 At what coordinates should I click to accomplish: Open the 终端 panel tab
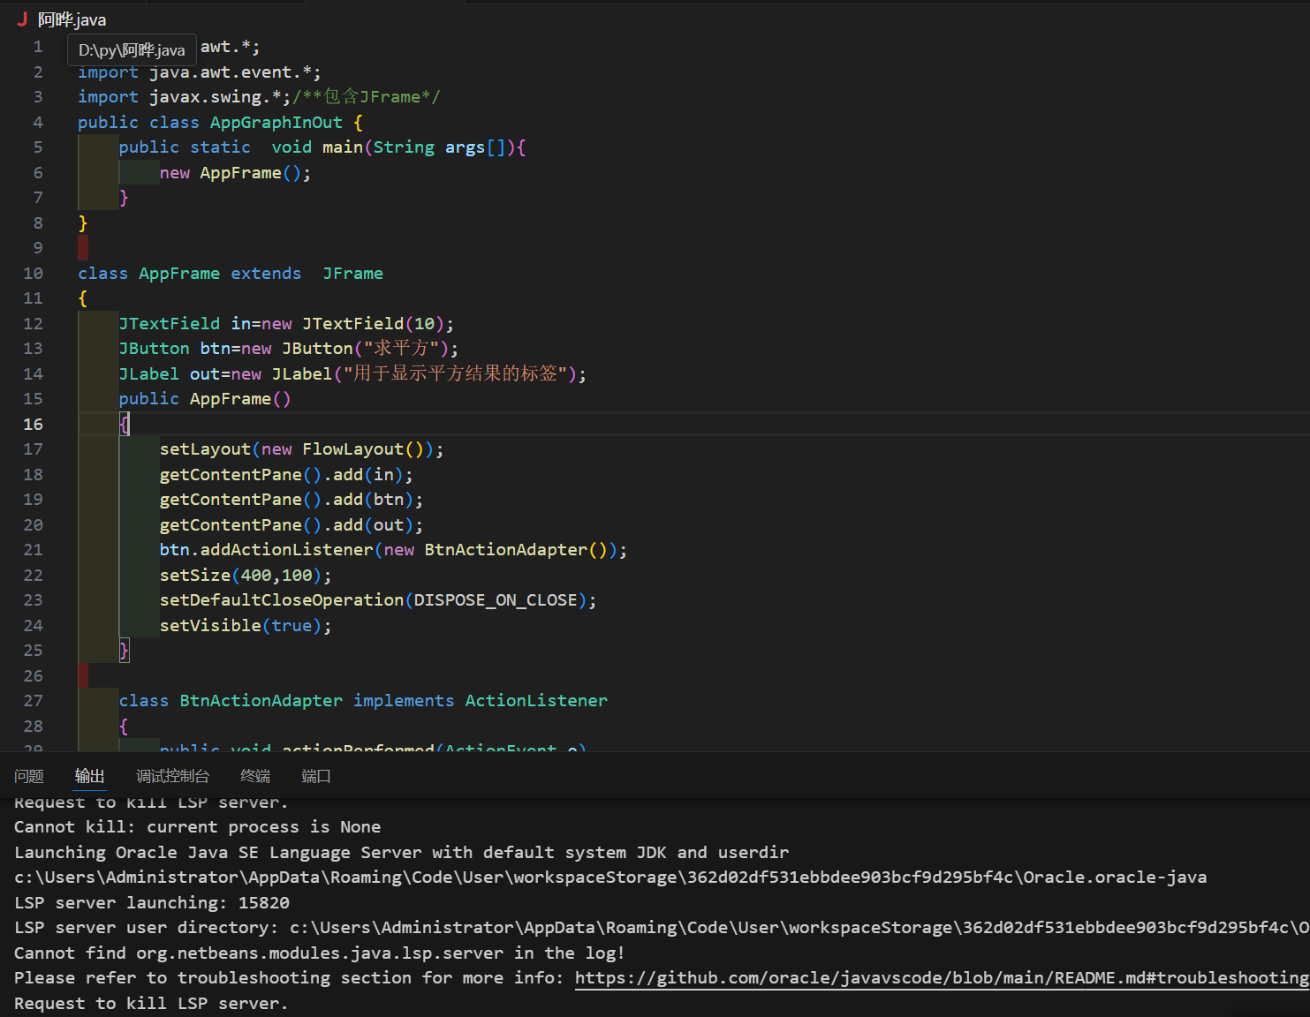pyautogui.click(x=255, y=776)
